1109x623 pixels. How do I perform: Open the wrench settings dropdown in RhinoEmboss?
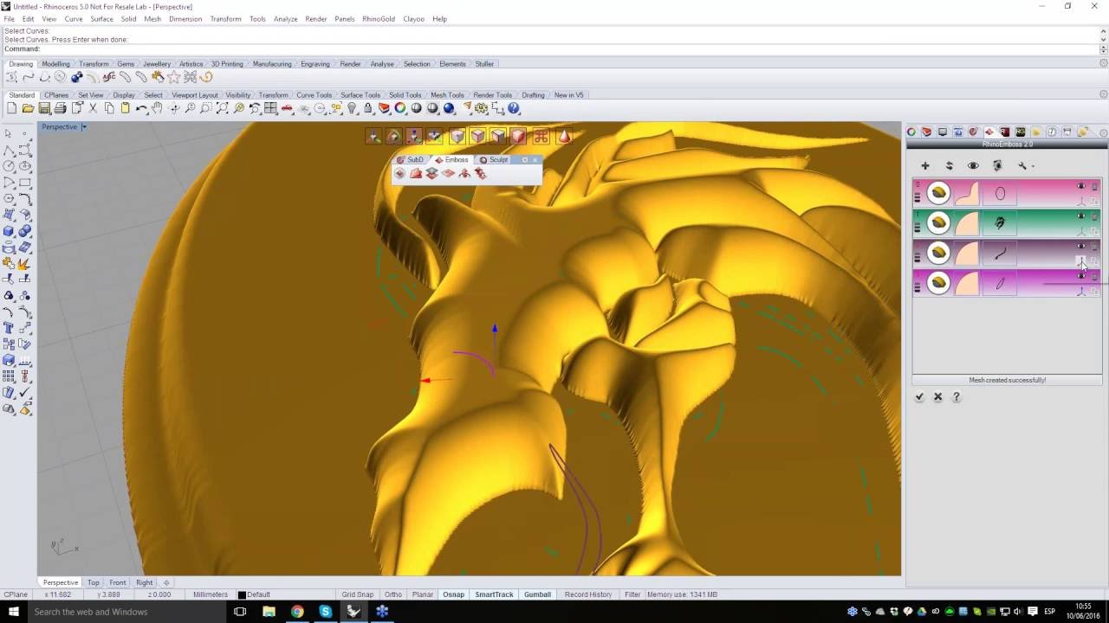coord(1025,165)
